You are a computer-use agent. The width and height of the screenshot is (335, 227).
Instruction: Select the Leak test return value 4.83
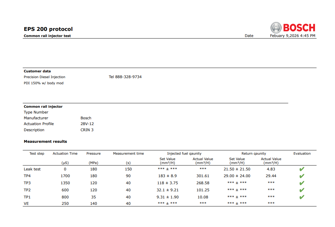(x=271, y=169)
